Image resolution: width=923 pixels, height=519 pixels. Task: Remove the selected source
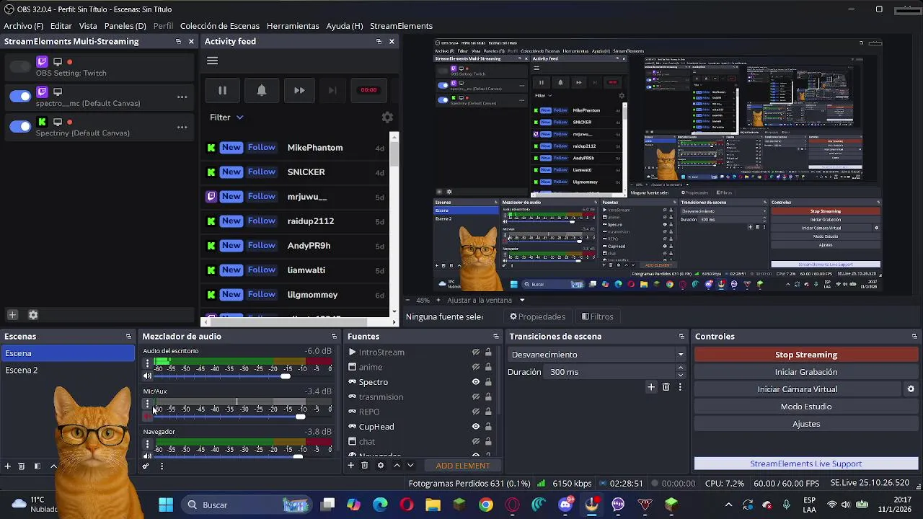(364, 466)
